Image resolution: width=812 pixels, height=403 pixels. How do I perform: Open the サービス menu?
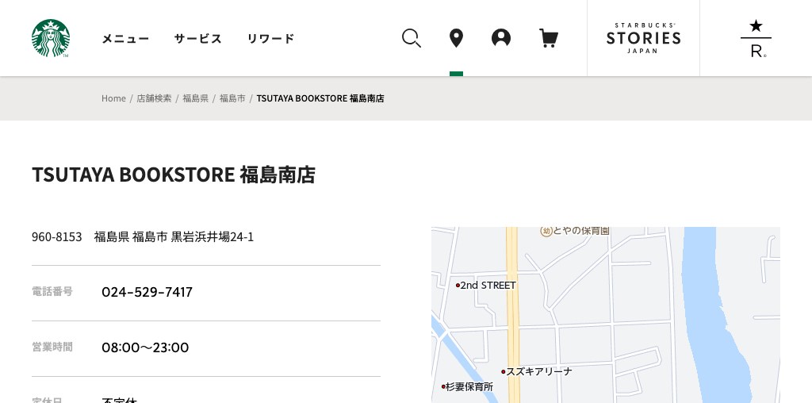[197, 38]
